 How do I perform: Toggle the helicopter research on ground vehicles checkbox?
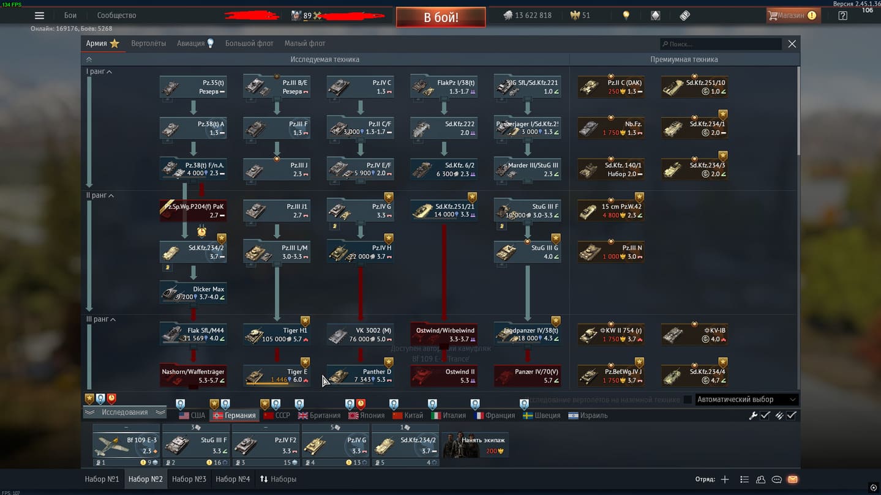tap(688, 400)
